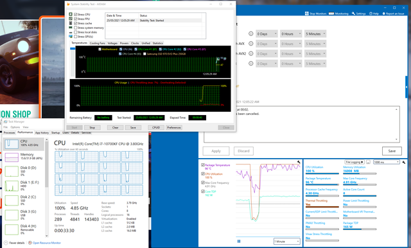Image resolution: width=411 pixels, height=248 pixels.
Task: Click the wrench icon beside the 1000 ms dropdown
Action: click(x=404, y=163)
